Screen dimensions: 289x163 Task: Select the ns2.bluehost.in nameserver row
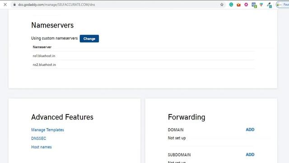click(143, 64)
